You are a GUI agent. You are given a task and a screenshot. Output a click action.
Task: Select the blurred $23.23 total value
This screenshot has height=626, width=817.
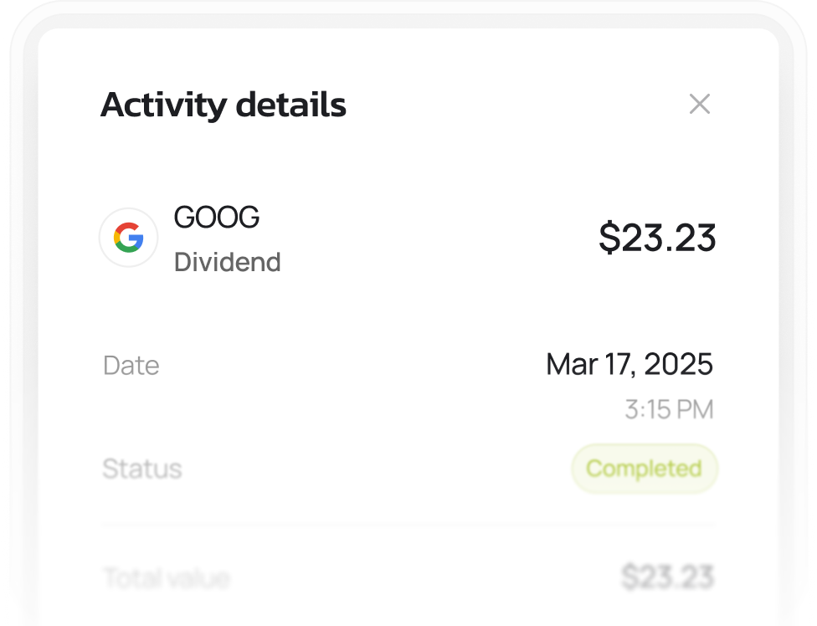(667, 577)
